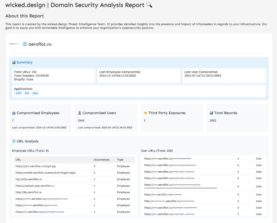Click the URL column header
This screenshot has height=223, width=277.
[x=18, y=160]
